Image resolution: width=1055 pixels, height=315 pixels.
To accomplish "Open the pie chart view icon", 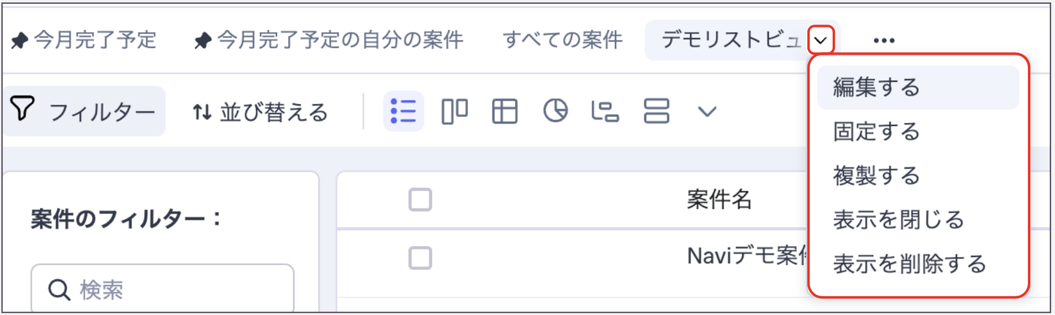I will pos(555,111).
